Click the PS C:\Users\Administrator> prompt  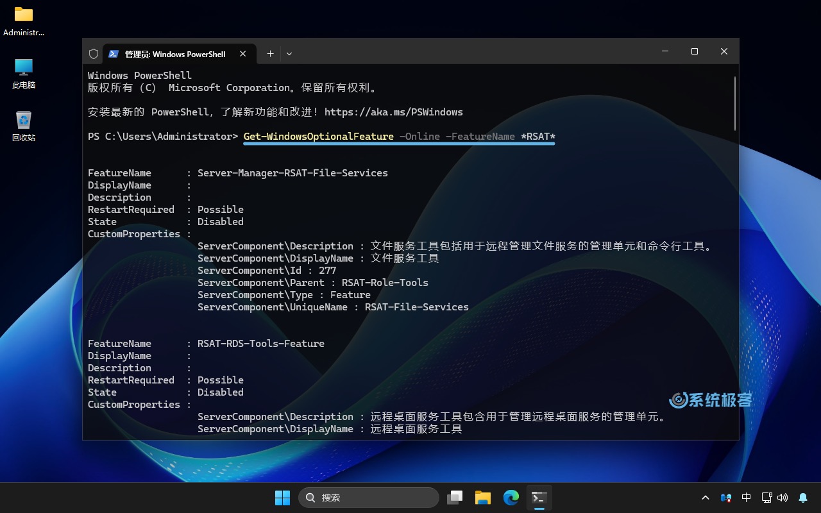[163, 137]
